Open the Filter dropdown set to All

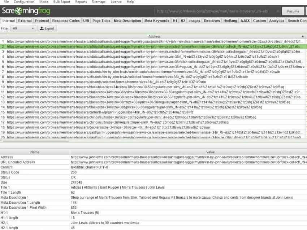[23, 28]
